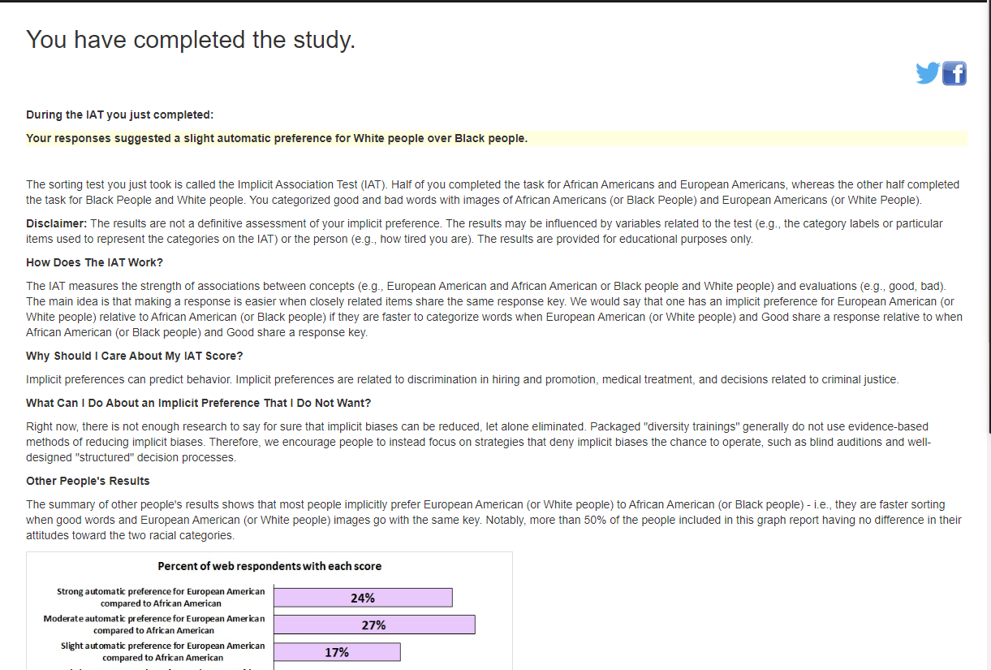
Task: Select the highlighted slight automatic preference result
Action: 277,138
